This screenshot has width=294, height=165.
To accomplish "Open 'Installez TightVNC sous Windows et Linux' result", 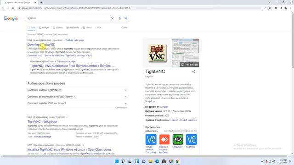I will pos(69,150).
